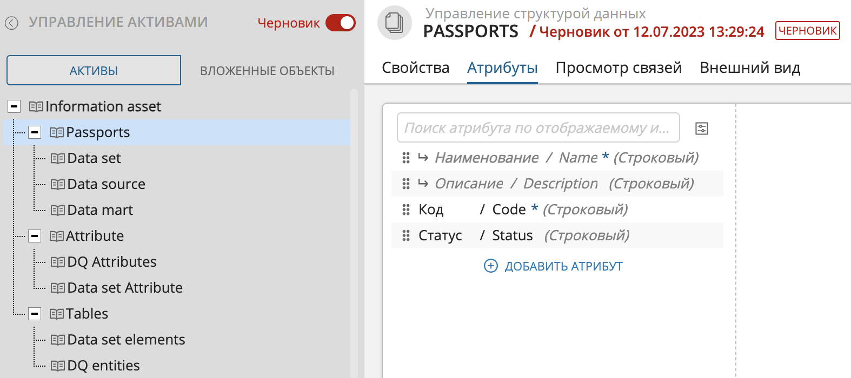Open the Просмотр связей tab
The height and width of the screenshot is (378, 851).
point(619,68)
